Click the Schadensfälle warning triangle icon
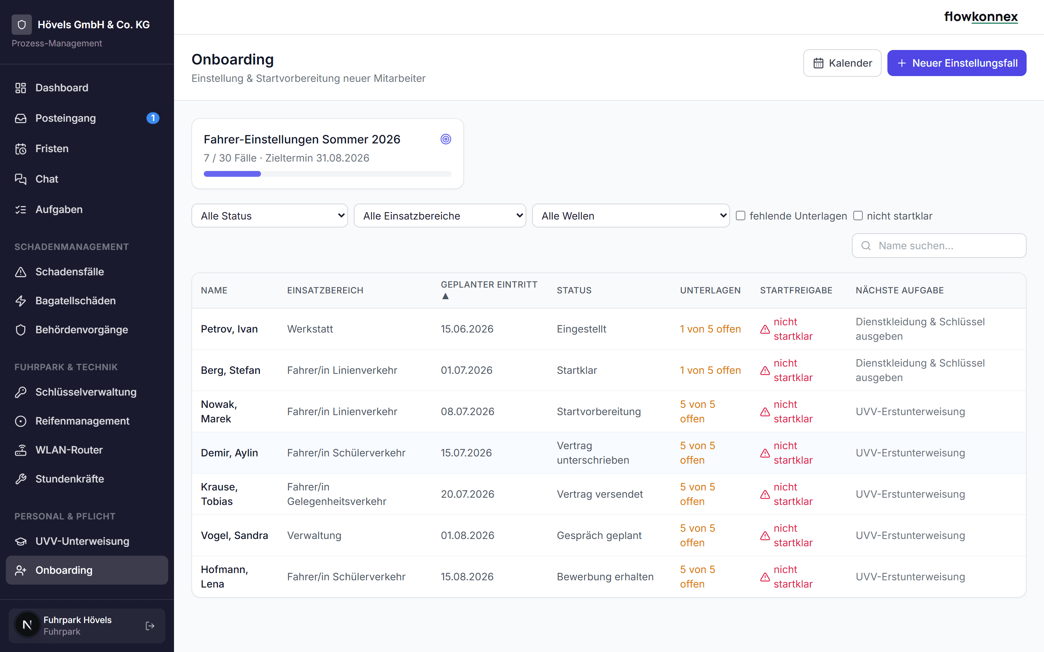Screen dimensions: 1044x652 coord(21,272)
